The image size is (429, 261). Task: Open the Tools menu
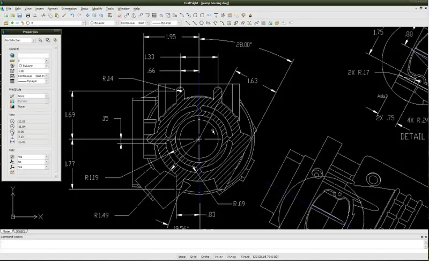[x=110, y=9]
